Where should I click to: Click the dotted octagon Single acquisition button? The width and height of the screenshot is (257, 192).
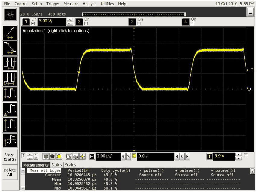click(x=52, y=156)
